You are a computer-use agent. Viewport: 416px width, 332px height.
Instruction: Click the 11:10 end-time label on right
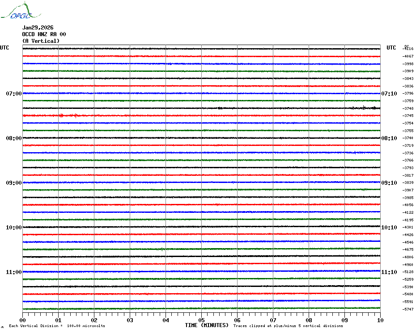click(389, 272)
